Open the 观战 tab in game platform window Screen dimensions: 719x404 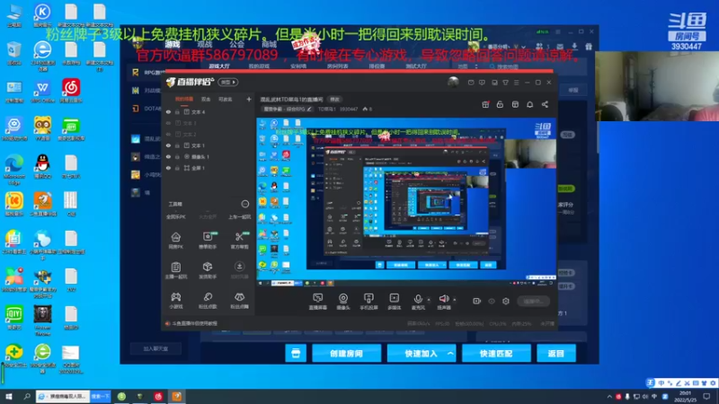[x=205, y=44]
